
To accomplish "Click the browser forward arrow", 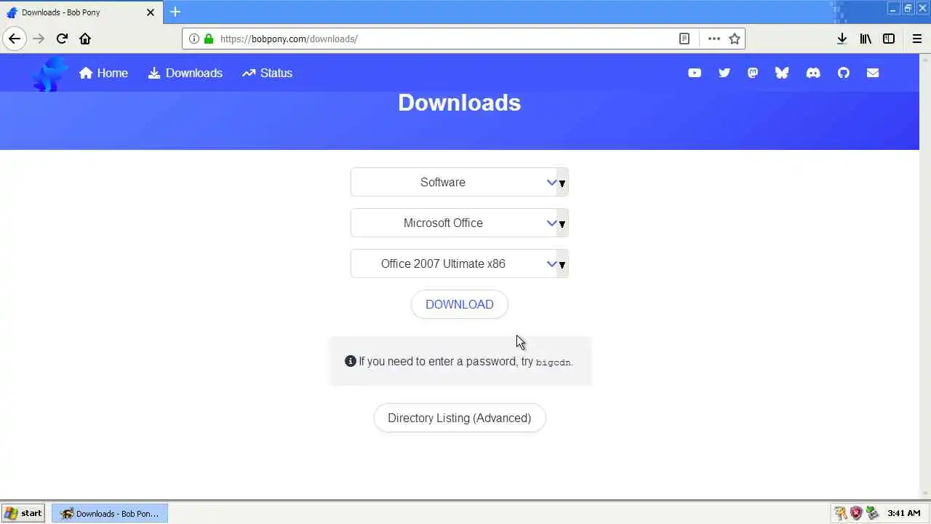I will click(39, 39).
